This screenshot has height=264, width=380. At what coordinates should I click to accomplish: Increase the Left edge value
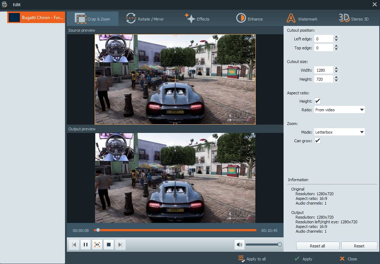point(336,37)
